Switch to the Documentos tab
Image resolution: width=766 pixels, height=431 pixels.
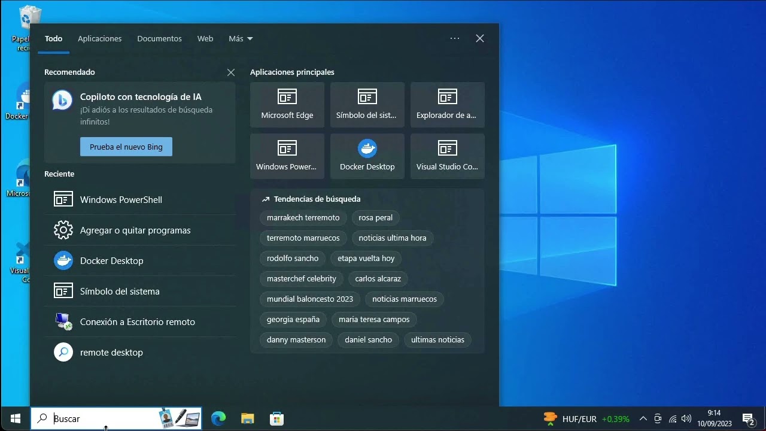coord(159,38)
